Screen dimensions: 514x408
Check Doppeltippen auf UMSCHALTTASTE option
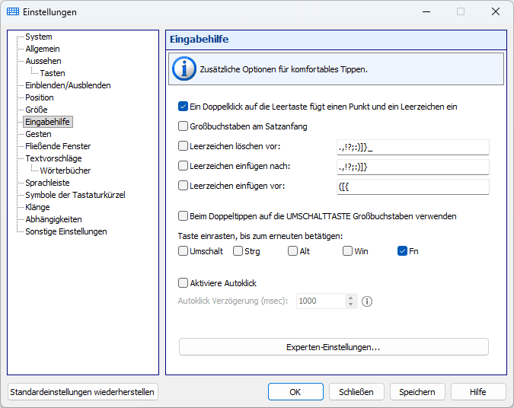[183, 216]
